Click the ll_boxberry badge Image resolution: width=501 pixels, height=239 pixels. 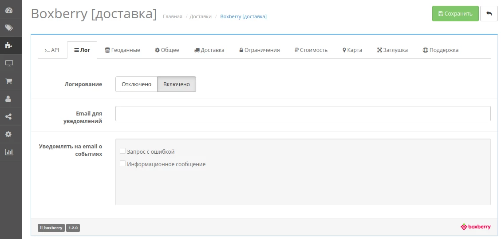(51, 228)
